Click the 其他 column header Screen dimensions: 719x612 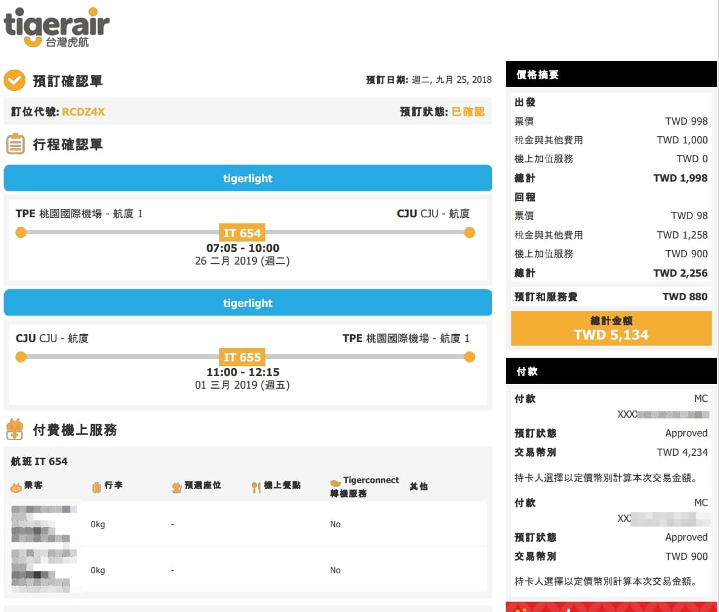pyautogui.click(x=419, y=487)
